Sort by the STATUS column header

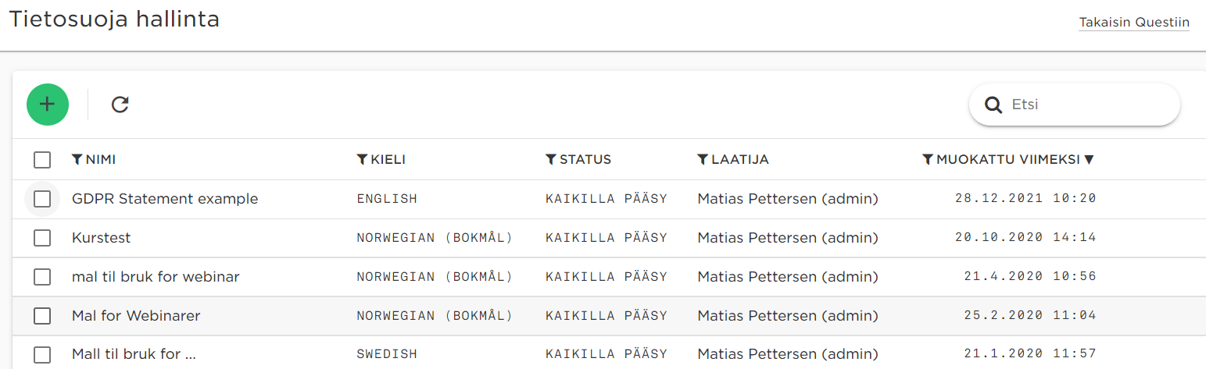click(x=585, y=159)
